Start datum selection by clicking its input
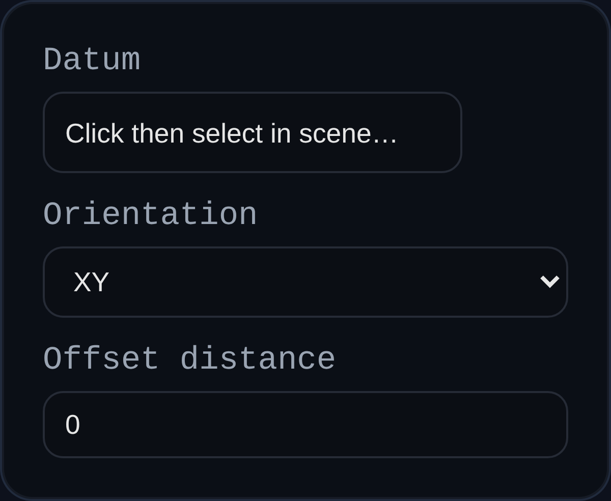611x501 pixels. coord(253,132)
